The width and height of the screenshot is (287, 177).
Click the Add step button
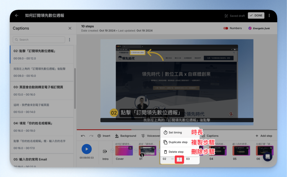coord(264,136)
